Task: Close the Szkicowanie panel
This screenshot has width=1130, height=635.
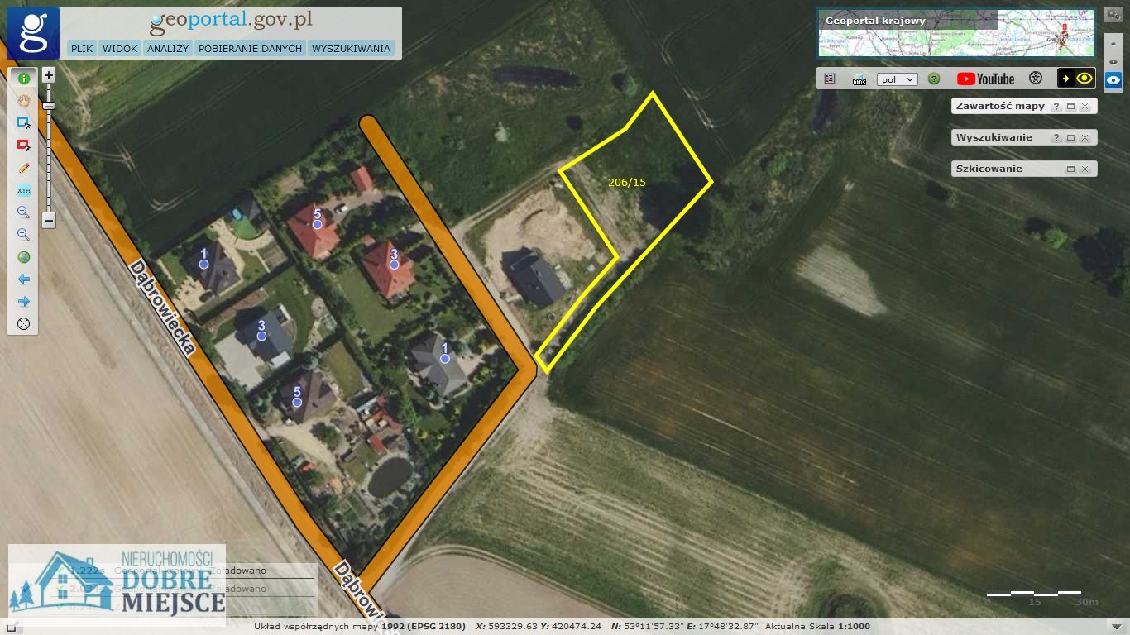Action: coord(1085,169)
